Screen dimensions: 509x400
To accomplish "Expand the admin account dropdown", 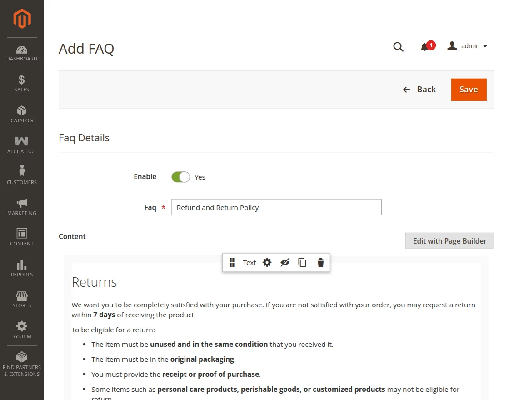I will (468, 46).
